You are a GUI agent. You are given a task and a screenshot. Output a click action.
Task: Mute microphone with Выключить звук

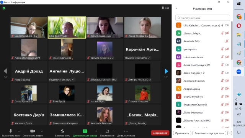tap(11, 133)
